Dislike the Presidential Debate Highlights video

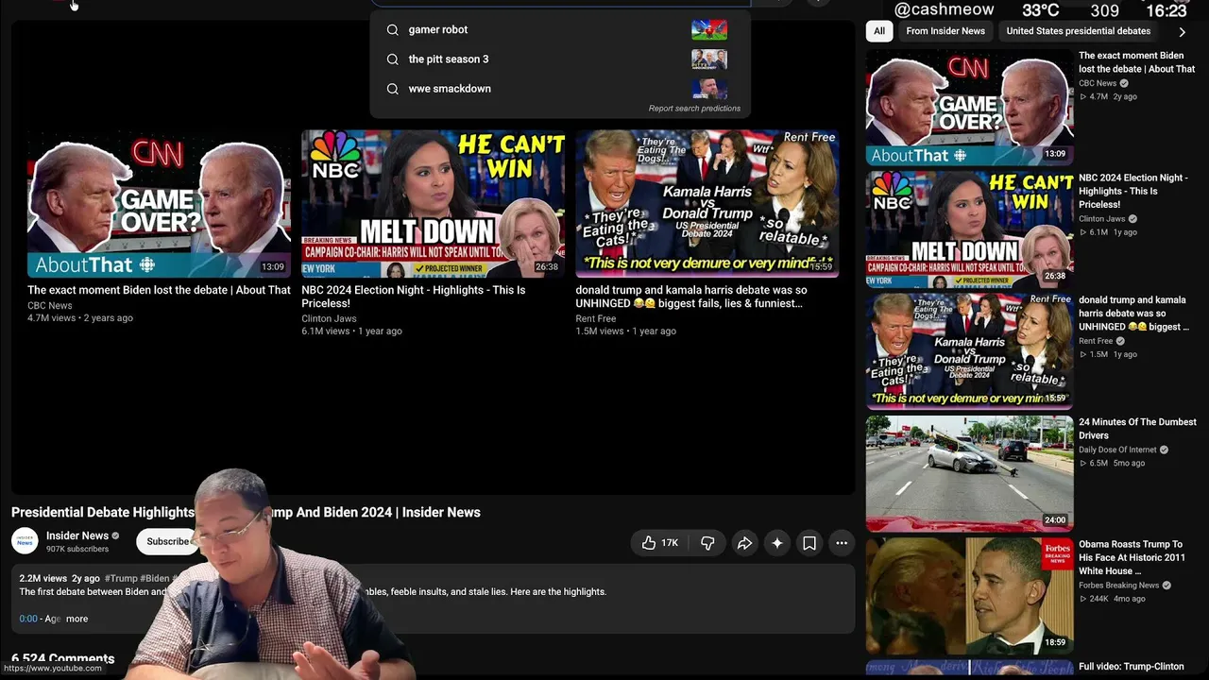(x=707, y=543)
